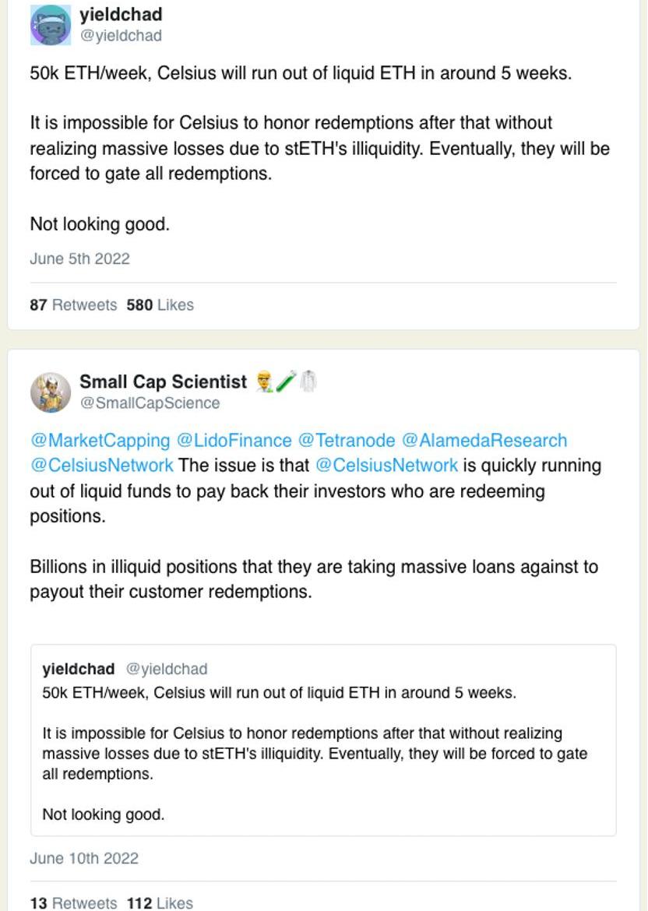648x911 pixels.
Task: Open the @yieldchad handle under top name
Action: click(x=121, y=36)
